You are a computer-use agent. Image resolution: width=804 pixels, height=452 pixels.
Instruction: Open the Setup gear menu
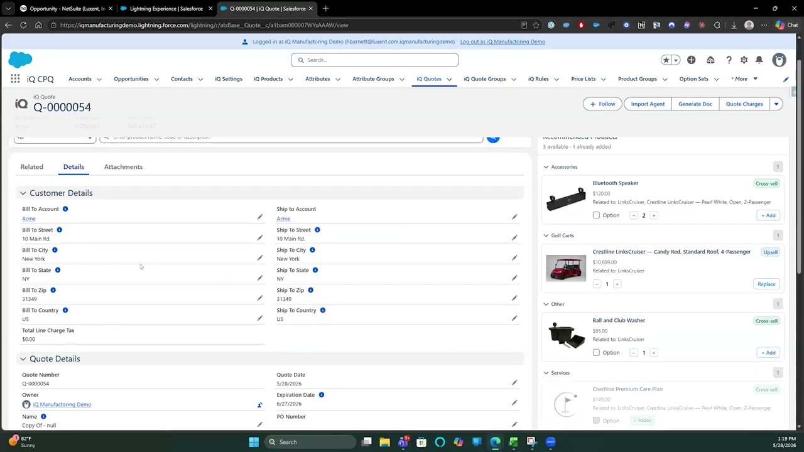[744, 60]
